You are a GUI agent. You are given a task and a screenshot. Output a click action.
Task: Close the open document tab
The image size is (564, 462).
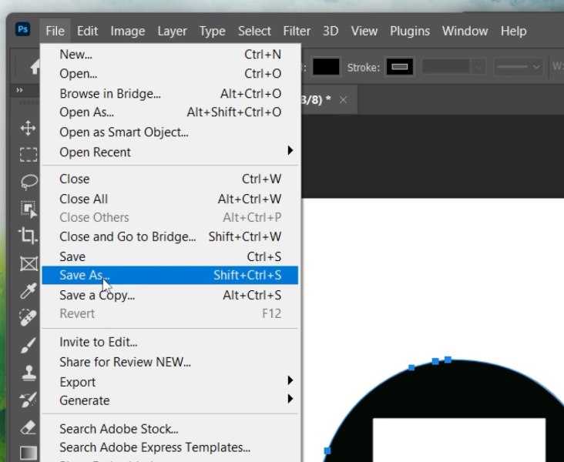(344, 100)
